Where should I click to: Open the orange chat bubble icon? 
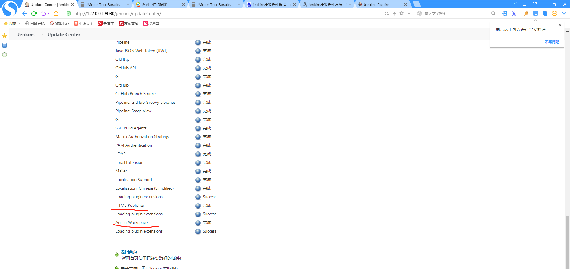pos(555,13)
